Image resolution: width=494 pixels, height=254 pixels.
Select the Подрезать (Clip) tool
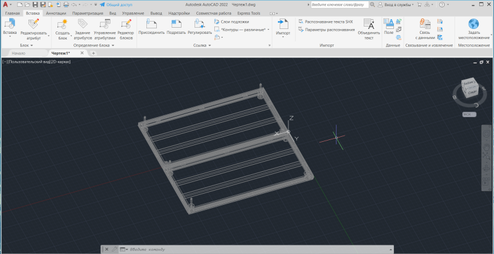(176, 24)
